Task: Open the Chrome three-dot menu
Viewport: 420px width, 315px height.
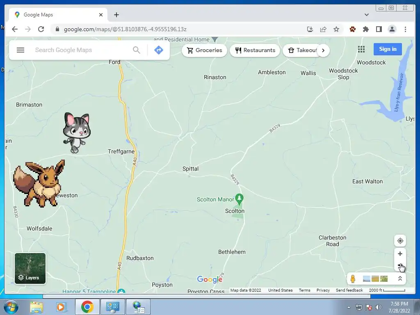Action: click(405, 29)
